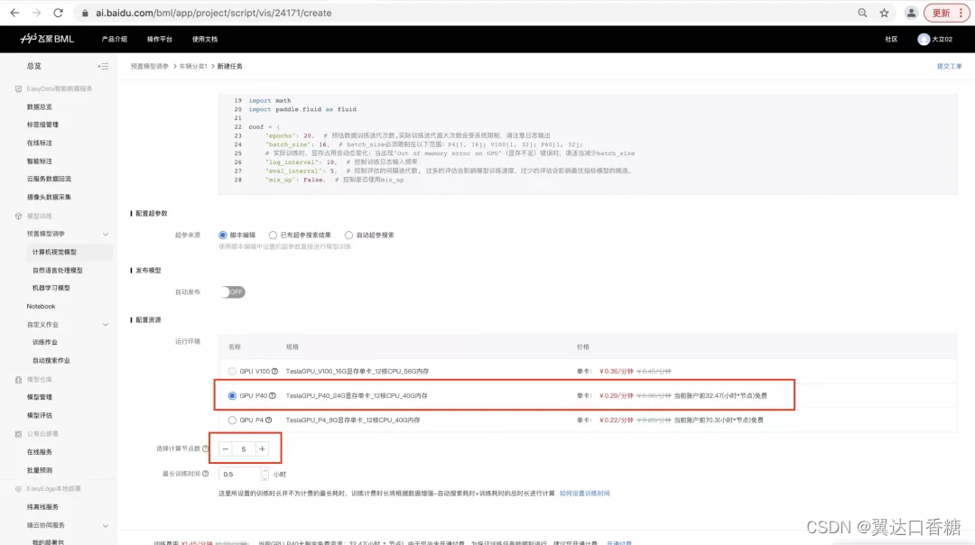
Task: Click the 大立02 user avatar
Action: (x=924, y=39)
